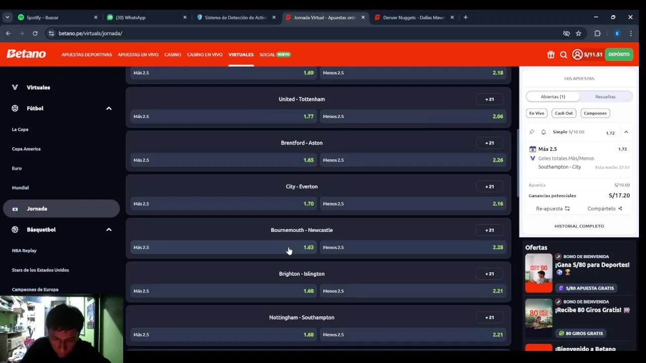Click the Betano logo
Image resolution: width=646 pixels, height=363 pixels.
coord(26,54)
